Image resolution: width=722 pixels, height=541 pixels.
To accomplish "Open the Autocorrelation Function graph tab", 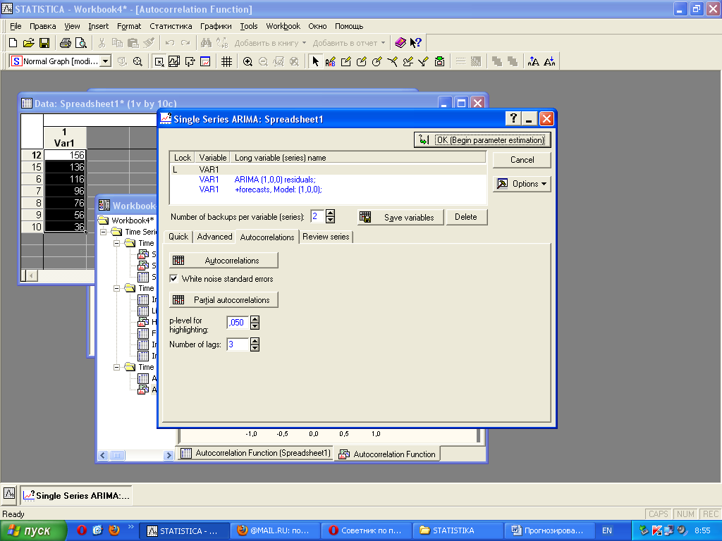I will pyautogui.click(x=387, y=454).
